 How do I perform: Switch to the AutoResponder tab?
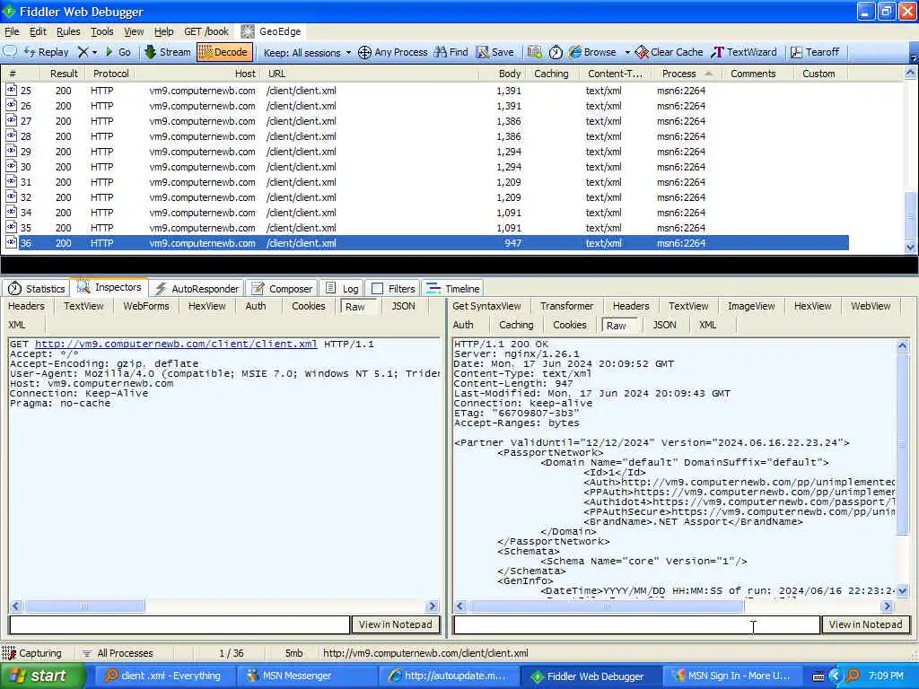[197, 289]
